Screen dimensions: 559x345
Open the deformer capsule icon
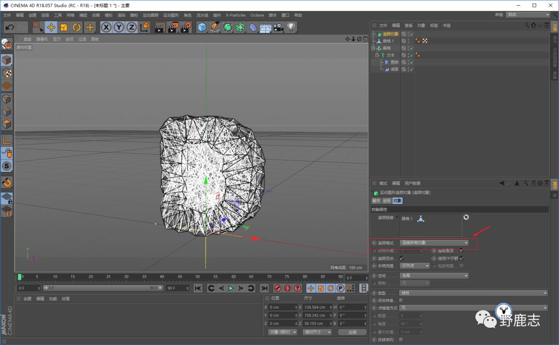pos(253,27)
